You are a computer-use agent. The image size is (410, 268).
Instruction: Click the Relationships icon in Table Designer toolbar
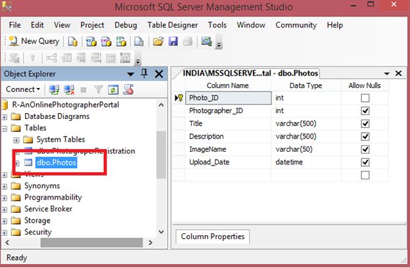(x=51, y=58)
